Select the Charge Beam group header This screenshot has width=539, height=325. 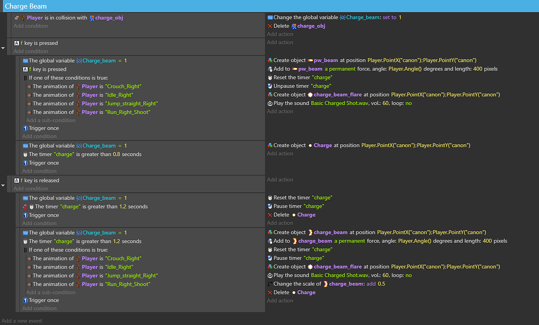[x=26, y=6]
